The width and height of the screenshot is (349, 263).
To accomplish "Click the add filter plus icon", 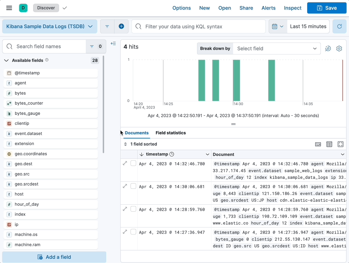I will click(121, 26).
